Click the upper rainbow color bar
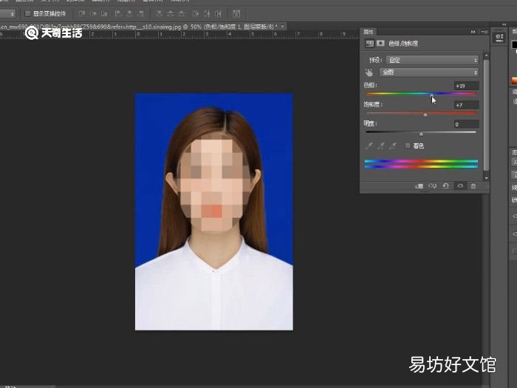The image size is (517, 388). pyautogui.click(x=421, y=161)
